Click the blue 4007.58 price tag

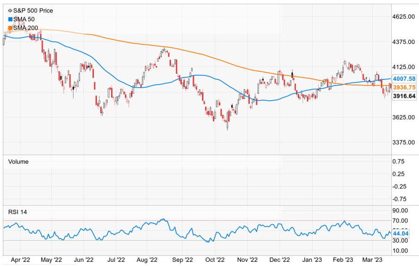tap(404, 79)
